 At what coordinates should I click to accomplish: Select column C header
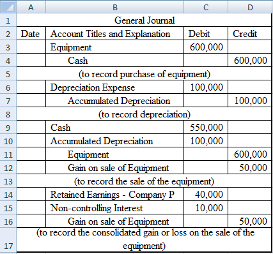(x=206, y=7)
